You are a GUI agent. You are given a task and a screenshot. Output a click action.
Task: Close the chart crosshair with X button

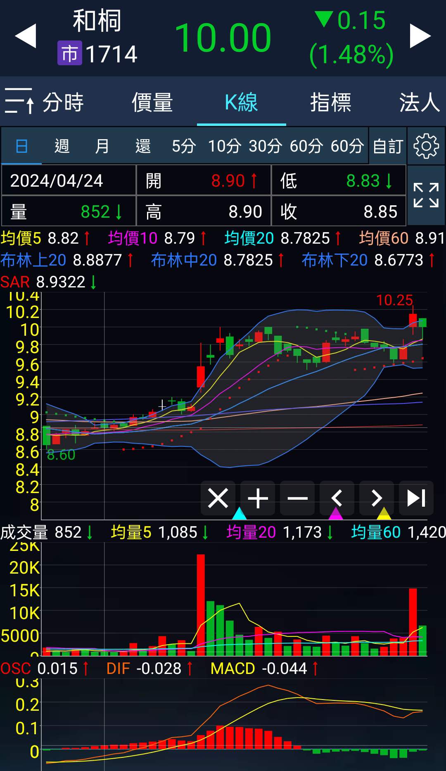point(218,498)
